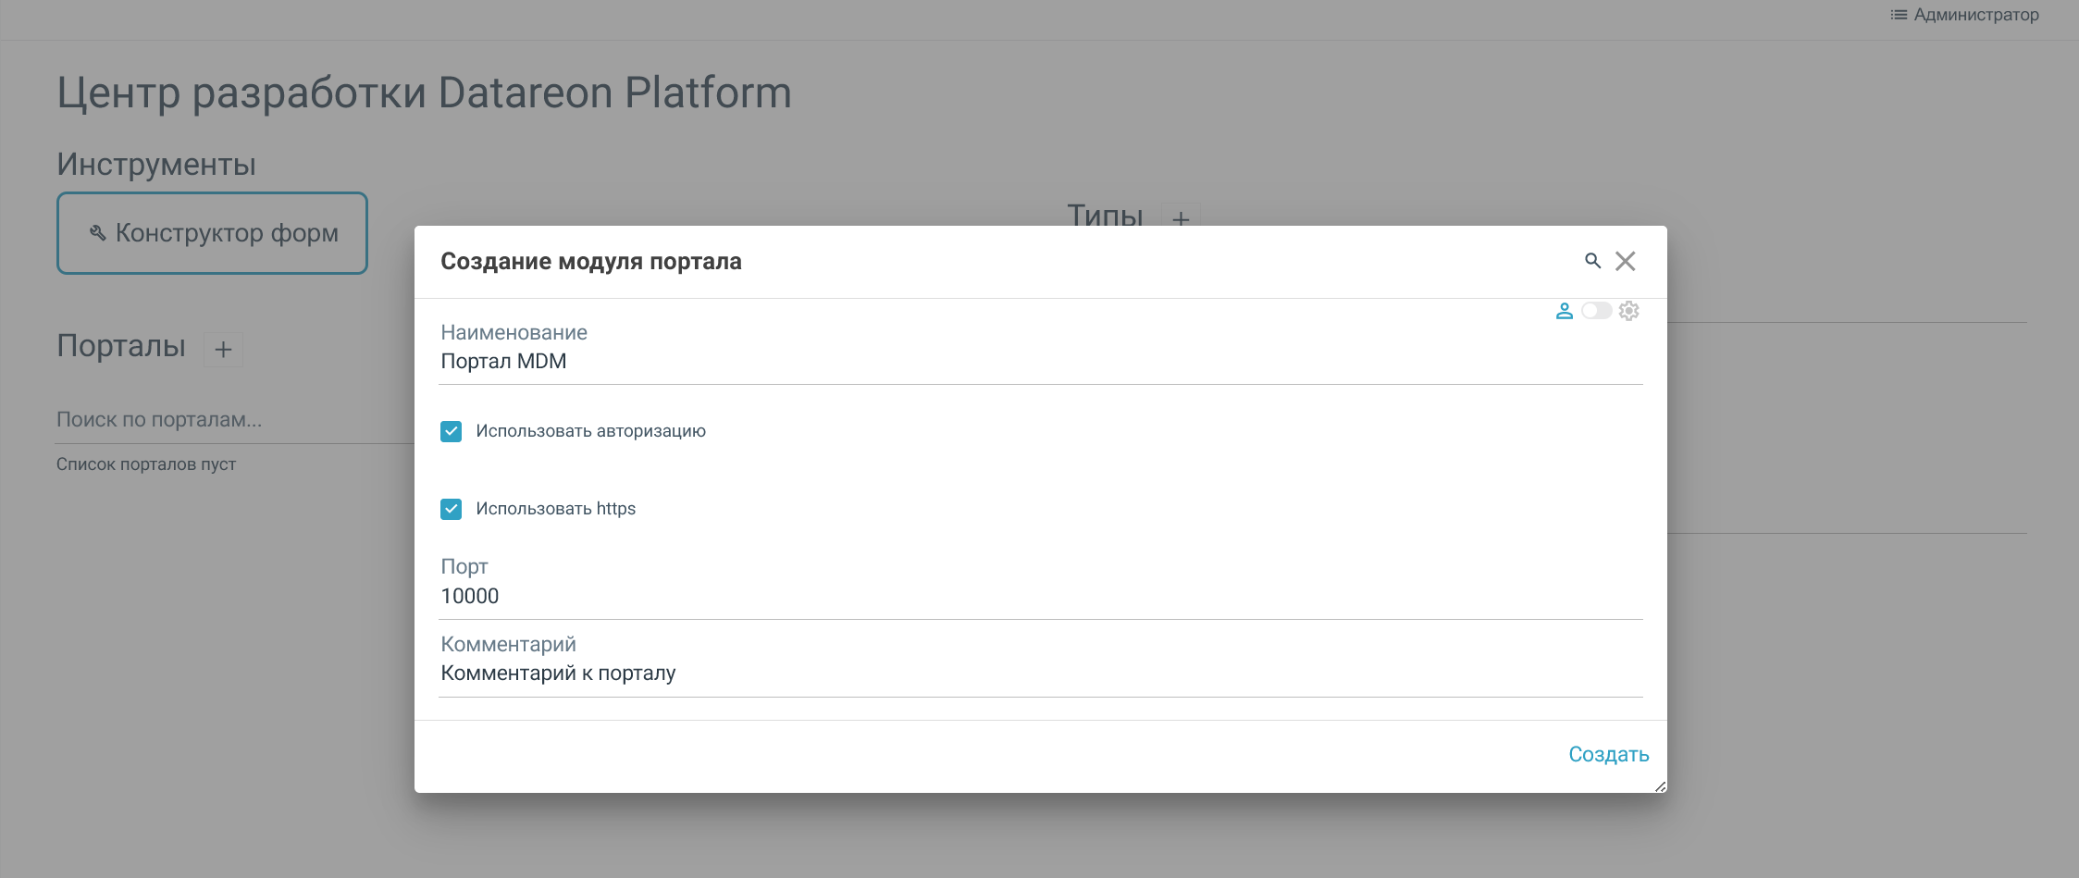Open the Администратор user menu
Viewport: 2079px width, 878px height.
tap(1964, 15)
